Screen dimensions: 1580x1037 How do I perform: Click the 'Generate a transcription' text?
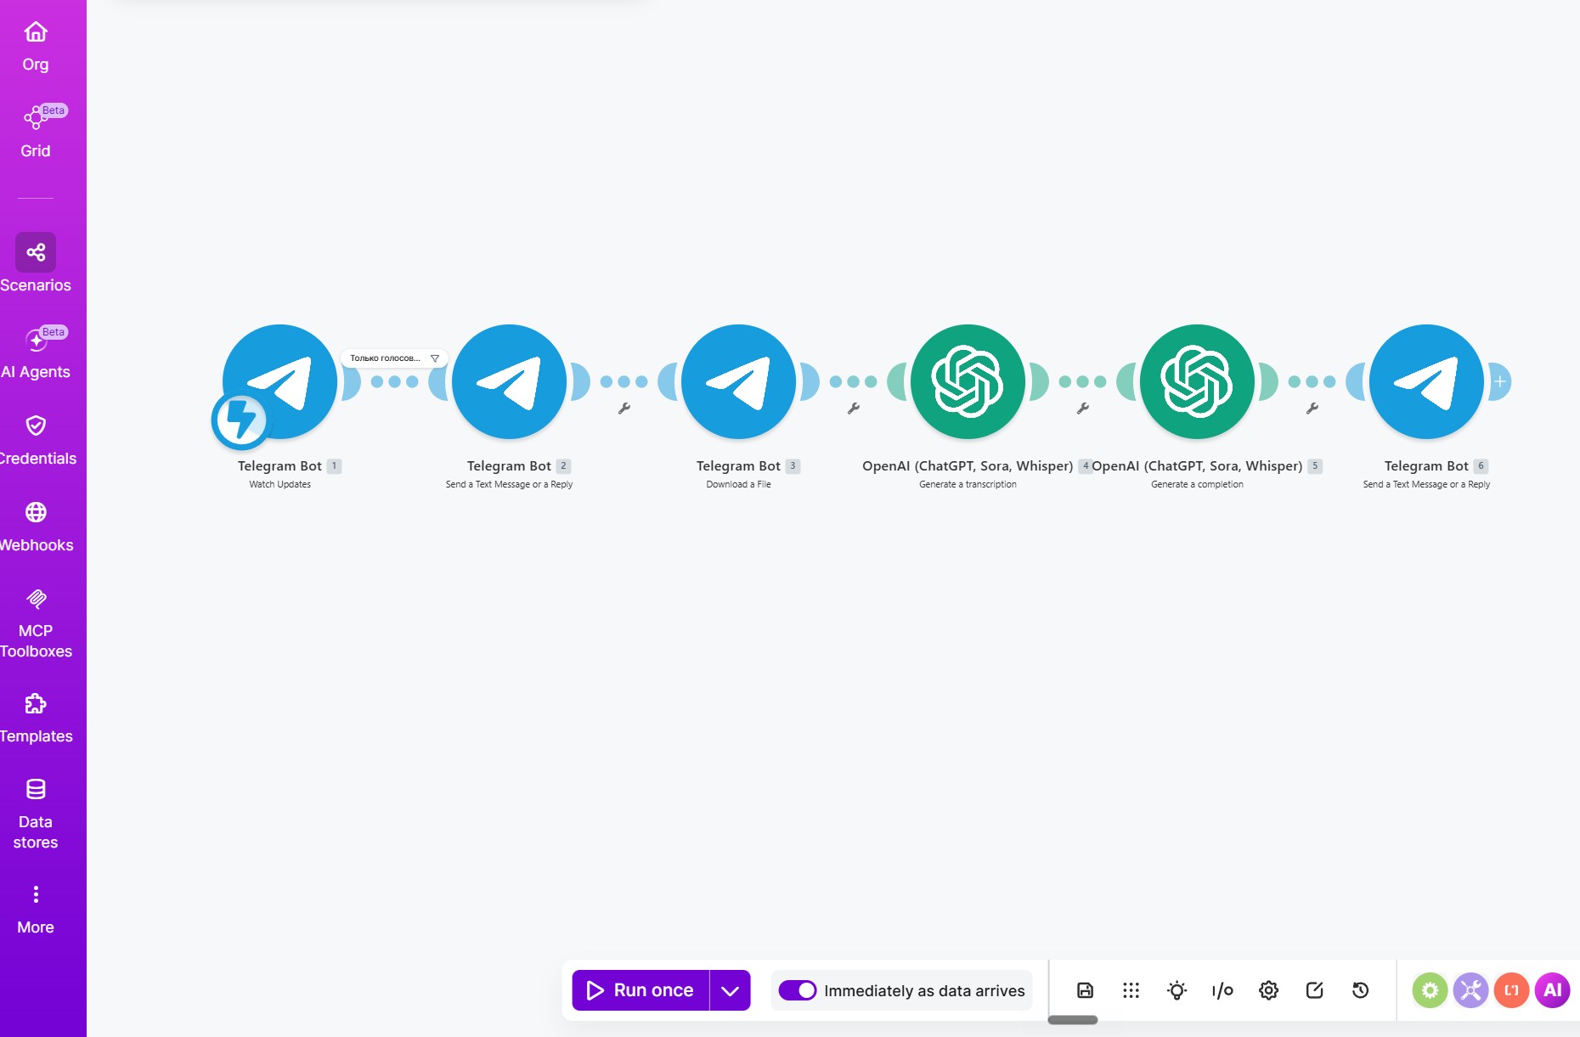pyautogui.click(x=968, y=484)
